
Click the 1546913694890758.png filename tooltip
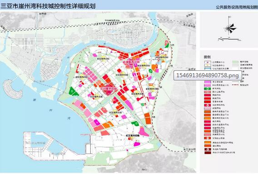coord(208,75)
